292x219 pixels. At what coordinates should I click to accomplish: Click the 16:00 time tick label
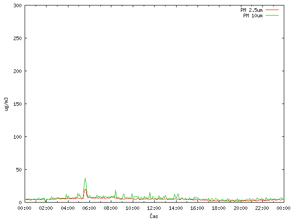(197, 208)
